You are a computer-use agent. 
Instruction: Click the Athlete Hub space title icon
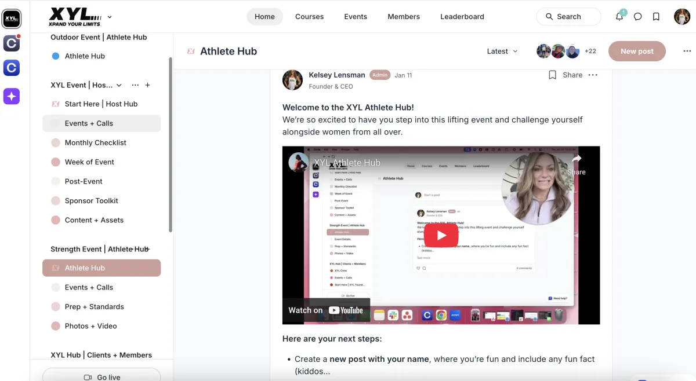coord(191,51)
